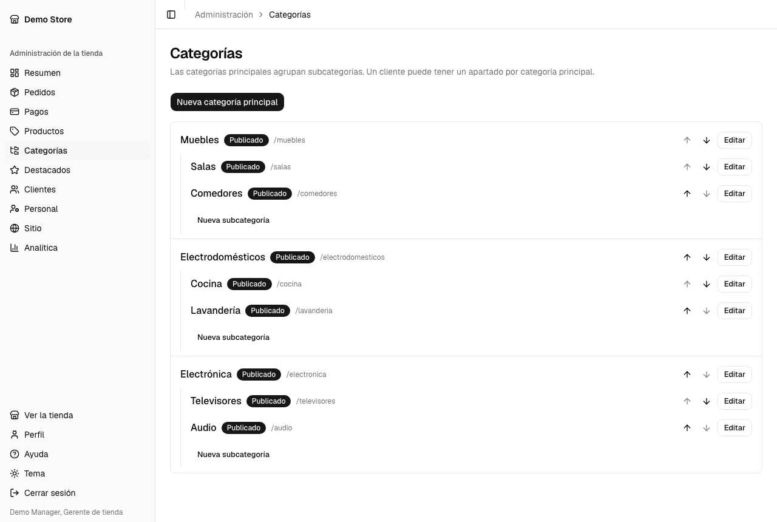Edit the Electrodomésticos category
Viewport: 777px width, 522px height.
[x=735, y=257]
